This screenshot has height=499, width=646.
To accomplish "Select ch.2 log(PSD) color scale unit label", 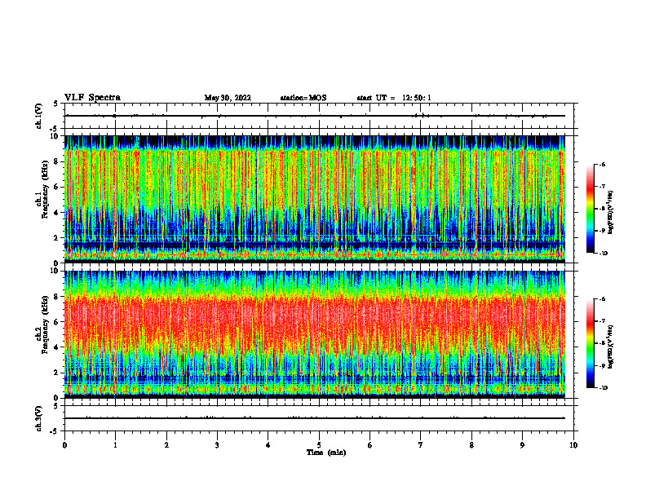I will point(611,347).
